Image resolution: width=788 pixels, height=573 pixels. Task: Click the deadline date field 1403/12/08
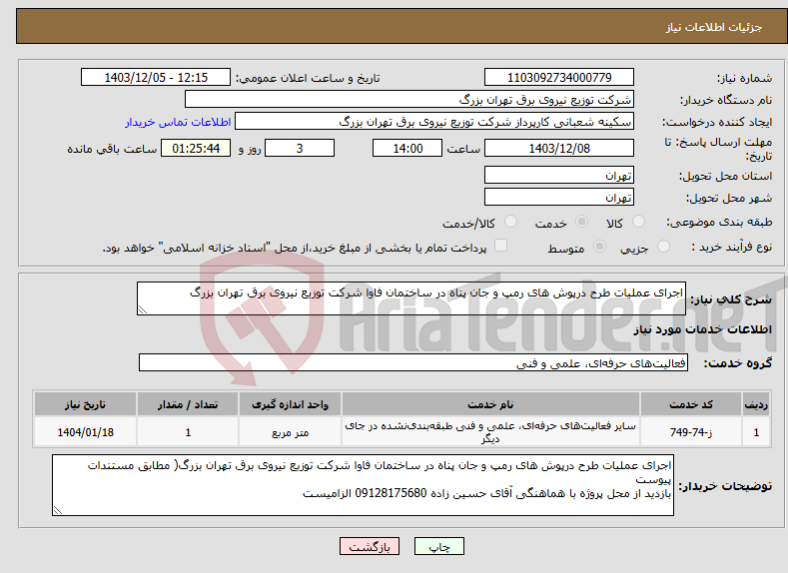coord(559,148)
